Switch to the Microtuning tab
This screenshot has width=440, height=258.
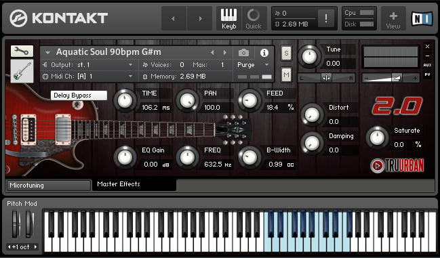pyautogui.click(x=49, y=185)
